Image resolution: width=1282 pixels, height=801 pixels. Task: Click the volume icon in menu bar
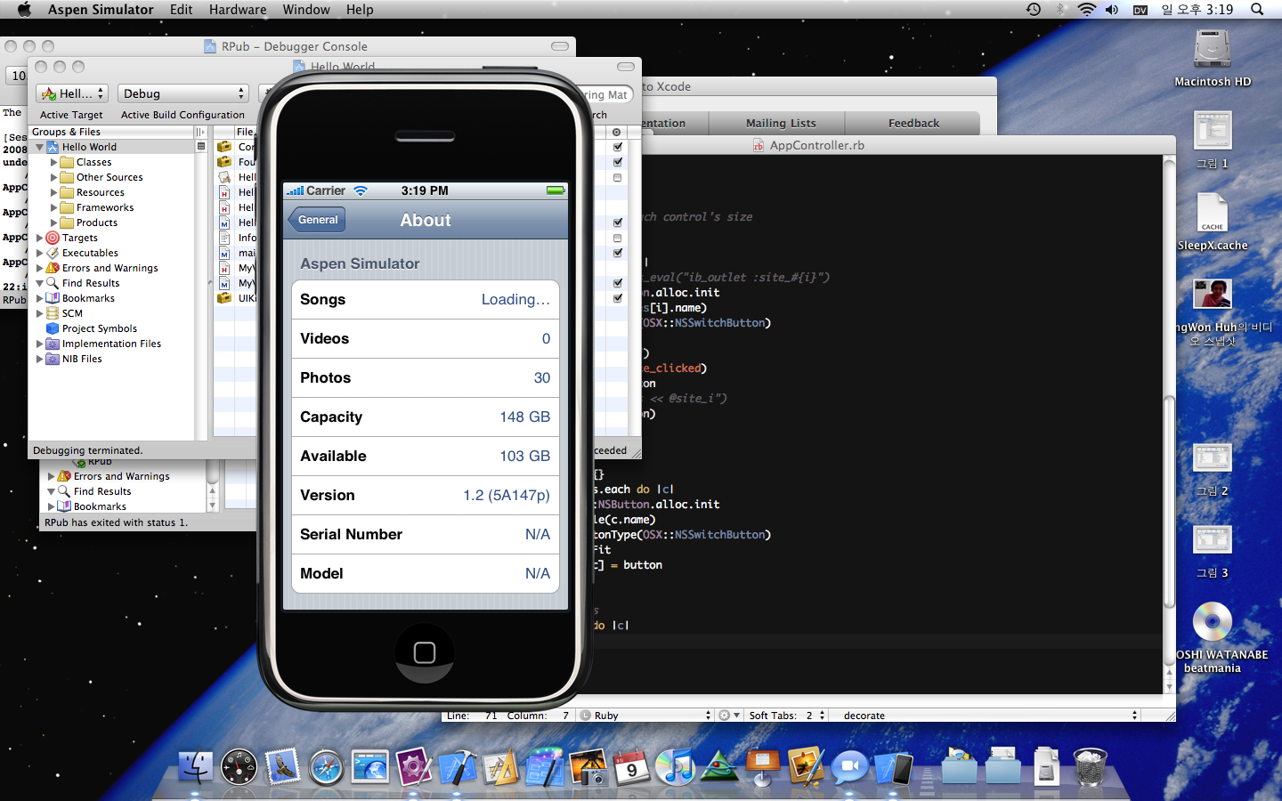(x=1112, y=9)
